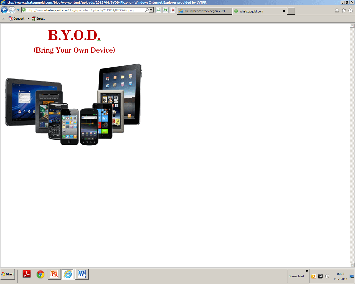The image size is (355, 284).
Task: Click the browser Forward arrow button
Action: click(x=12, y=10)
